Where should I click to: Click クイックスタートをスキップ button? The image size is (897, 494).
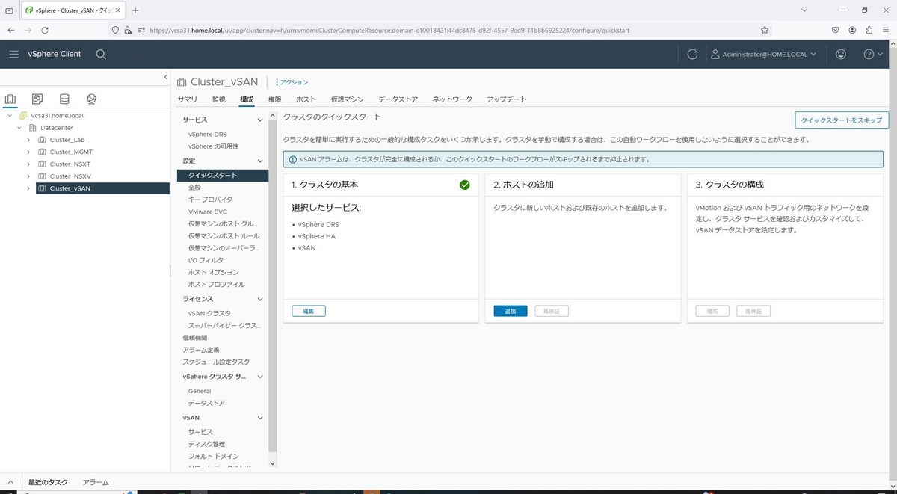(842, 120)
